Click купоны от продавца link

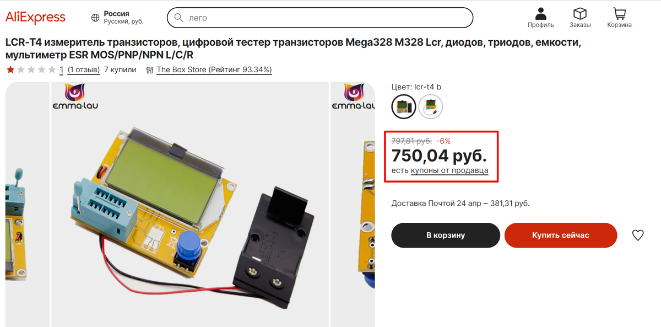pyautogui.click(x=449, y=170)
